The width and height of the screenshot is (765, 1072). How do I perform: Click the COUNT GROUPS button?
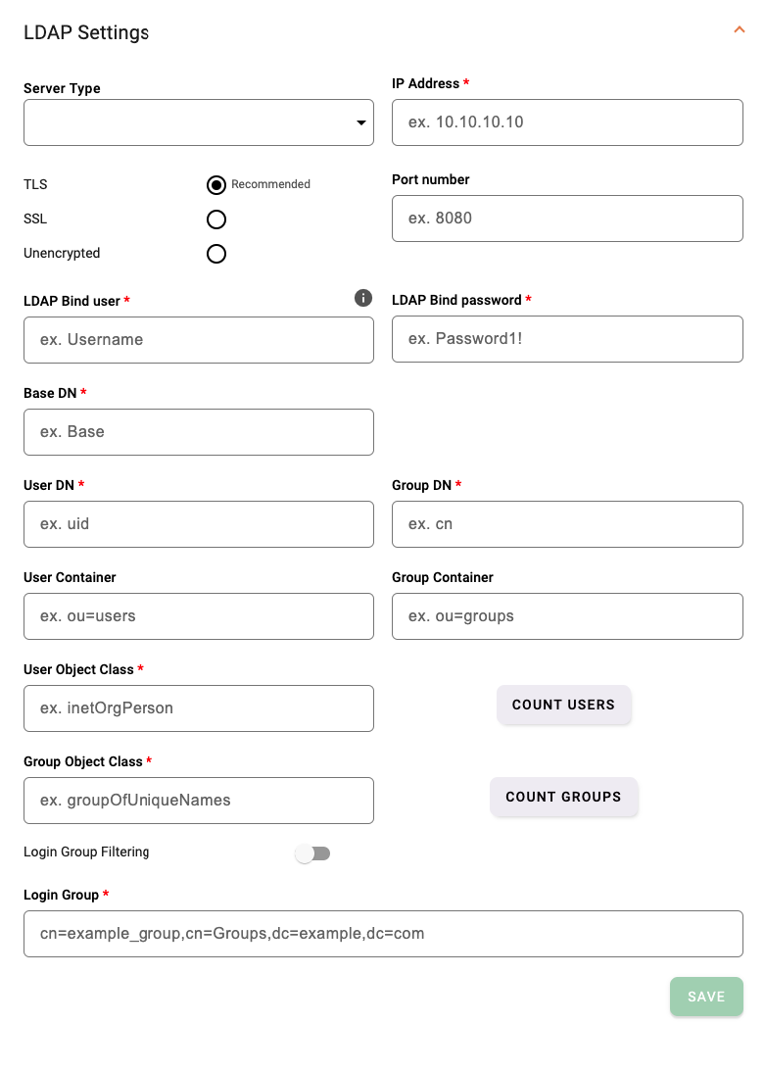[x=564, y=797]
